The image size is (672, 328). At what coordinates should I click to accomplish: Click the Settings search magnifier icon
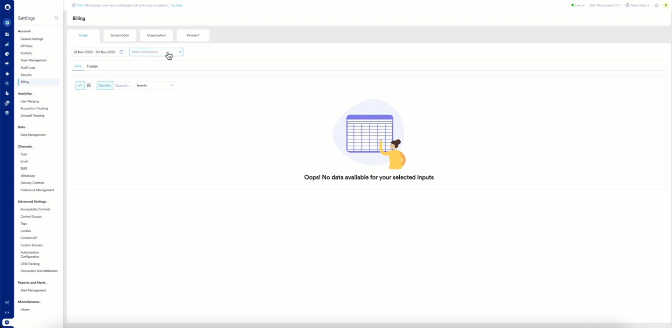(56, 18)
